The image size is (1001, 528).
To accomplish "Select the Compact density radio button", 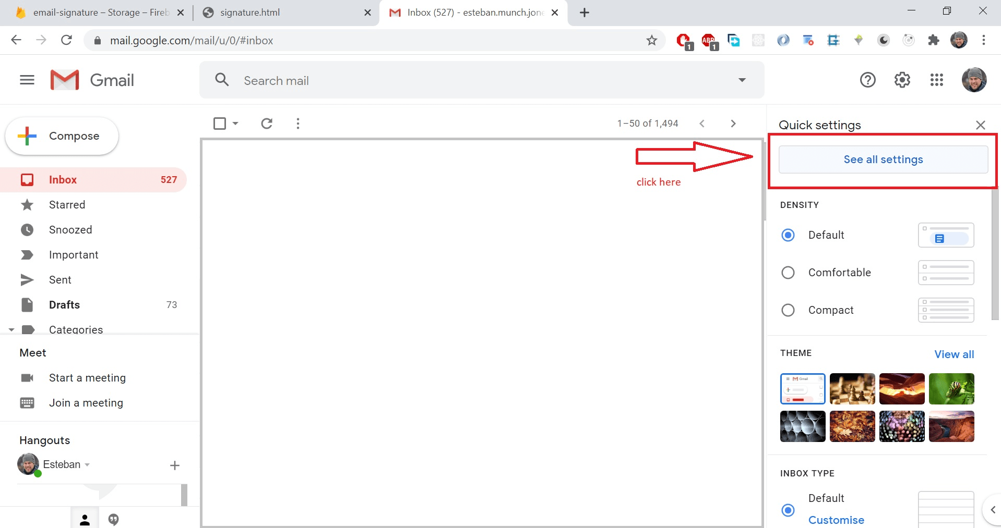I will tap(788, 310).
